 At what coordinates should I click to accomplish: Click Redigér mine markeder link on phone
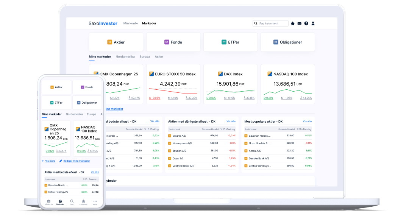[76, 161]
